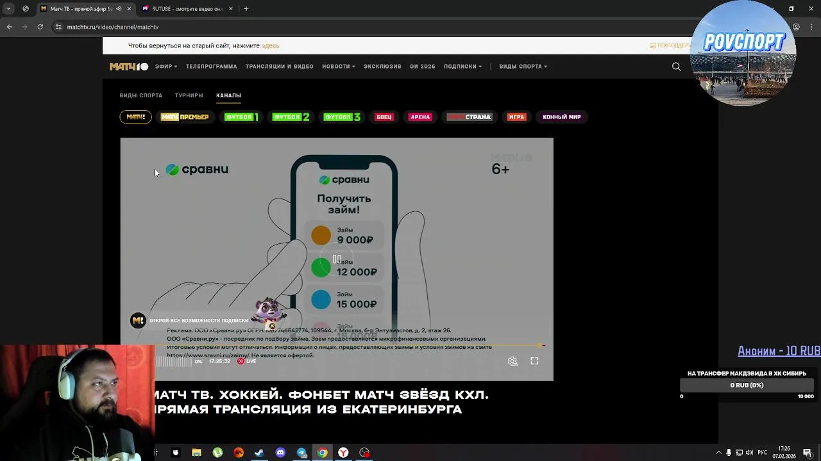Close the RUTUBE tab
The width and height of the screenshot is (821, 461).
(x=230, y=9)
